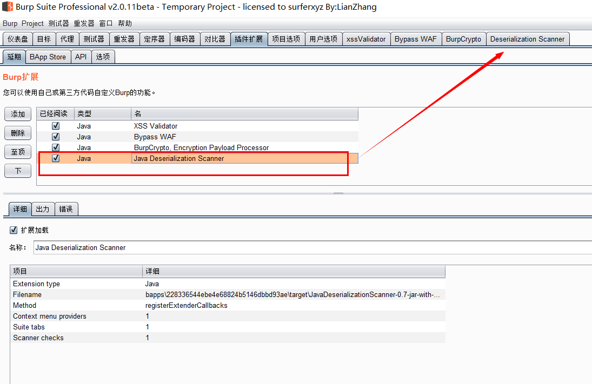
Task: Sort by the 类型 column header
Action: pyautogui.click(x=103, y=113)
